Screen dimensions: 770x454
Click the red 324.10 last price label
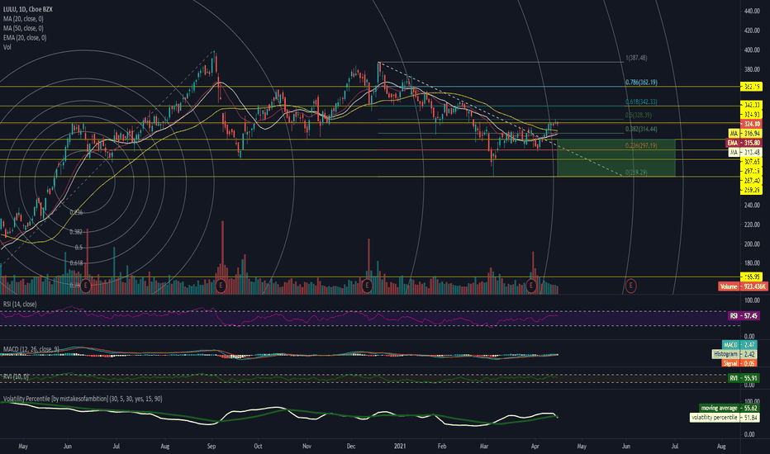(x=751, y=124)
